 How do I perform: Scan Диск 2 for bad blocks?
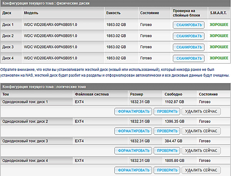point(188,36)
